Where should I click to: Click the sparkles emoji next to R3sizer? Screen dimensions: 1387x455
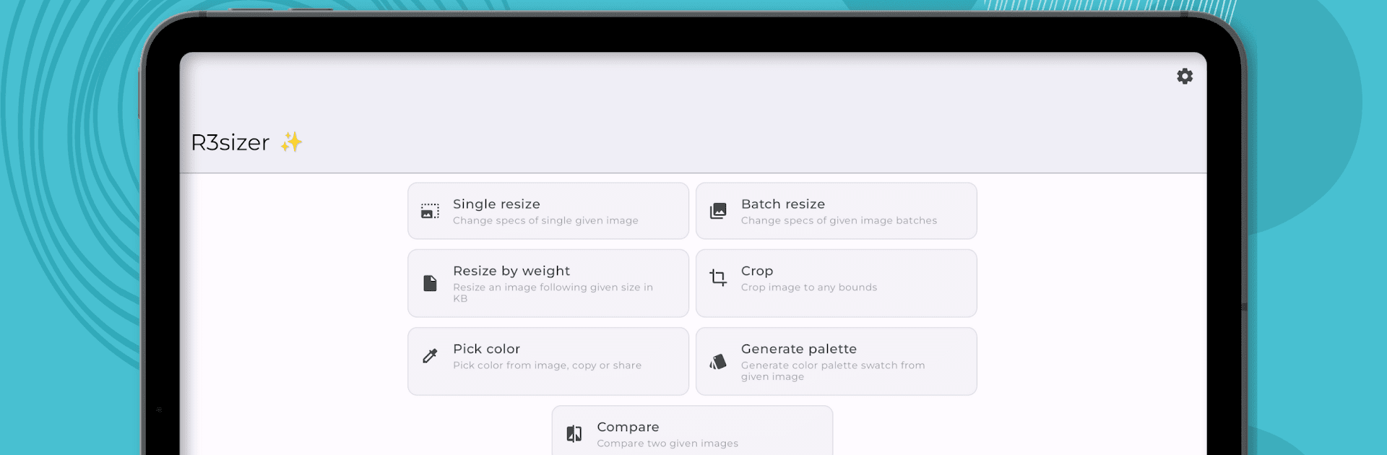(x=292, y=142)
